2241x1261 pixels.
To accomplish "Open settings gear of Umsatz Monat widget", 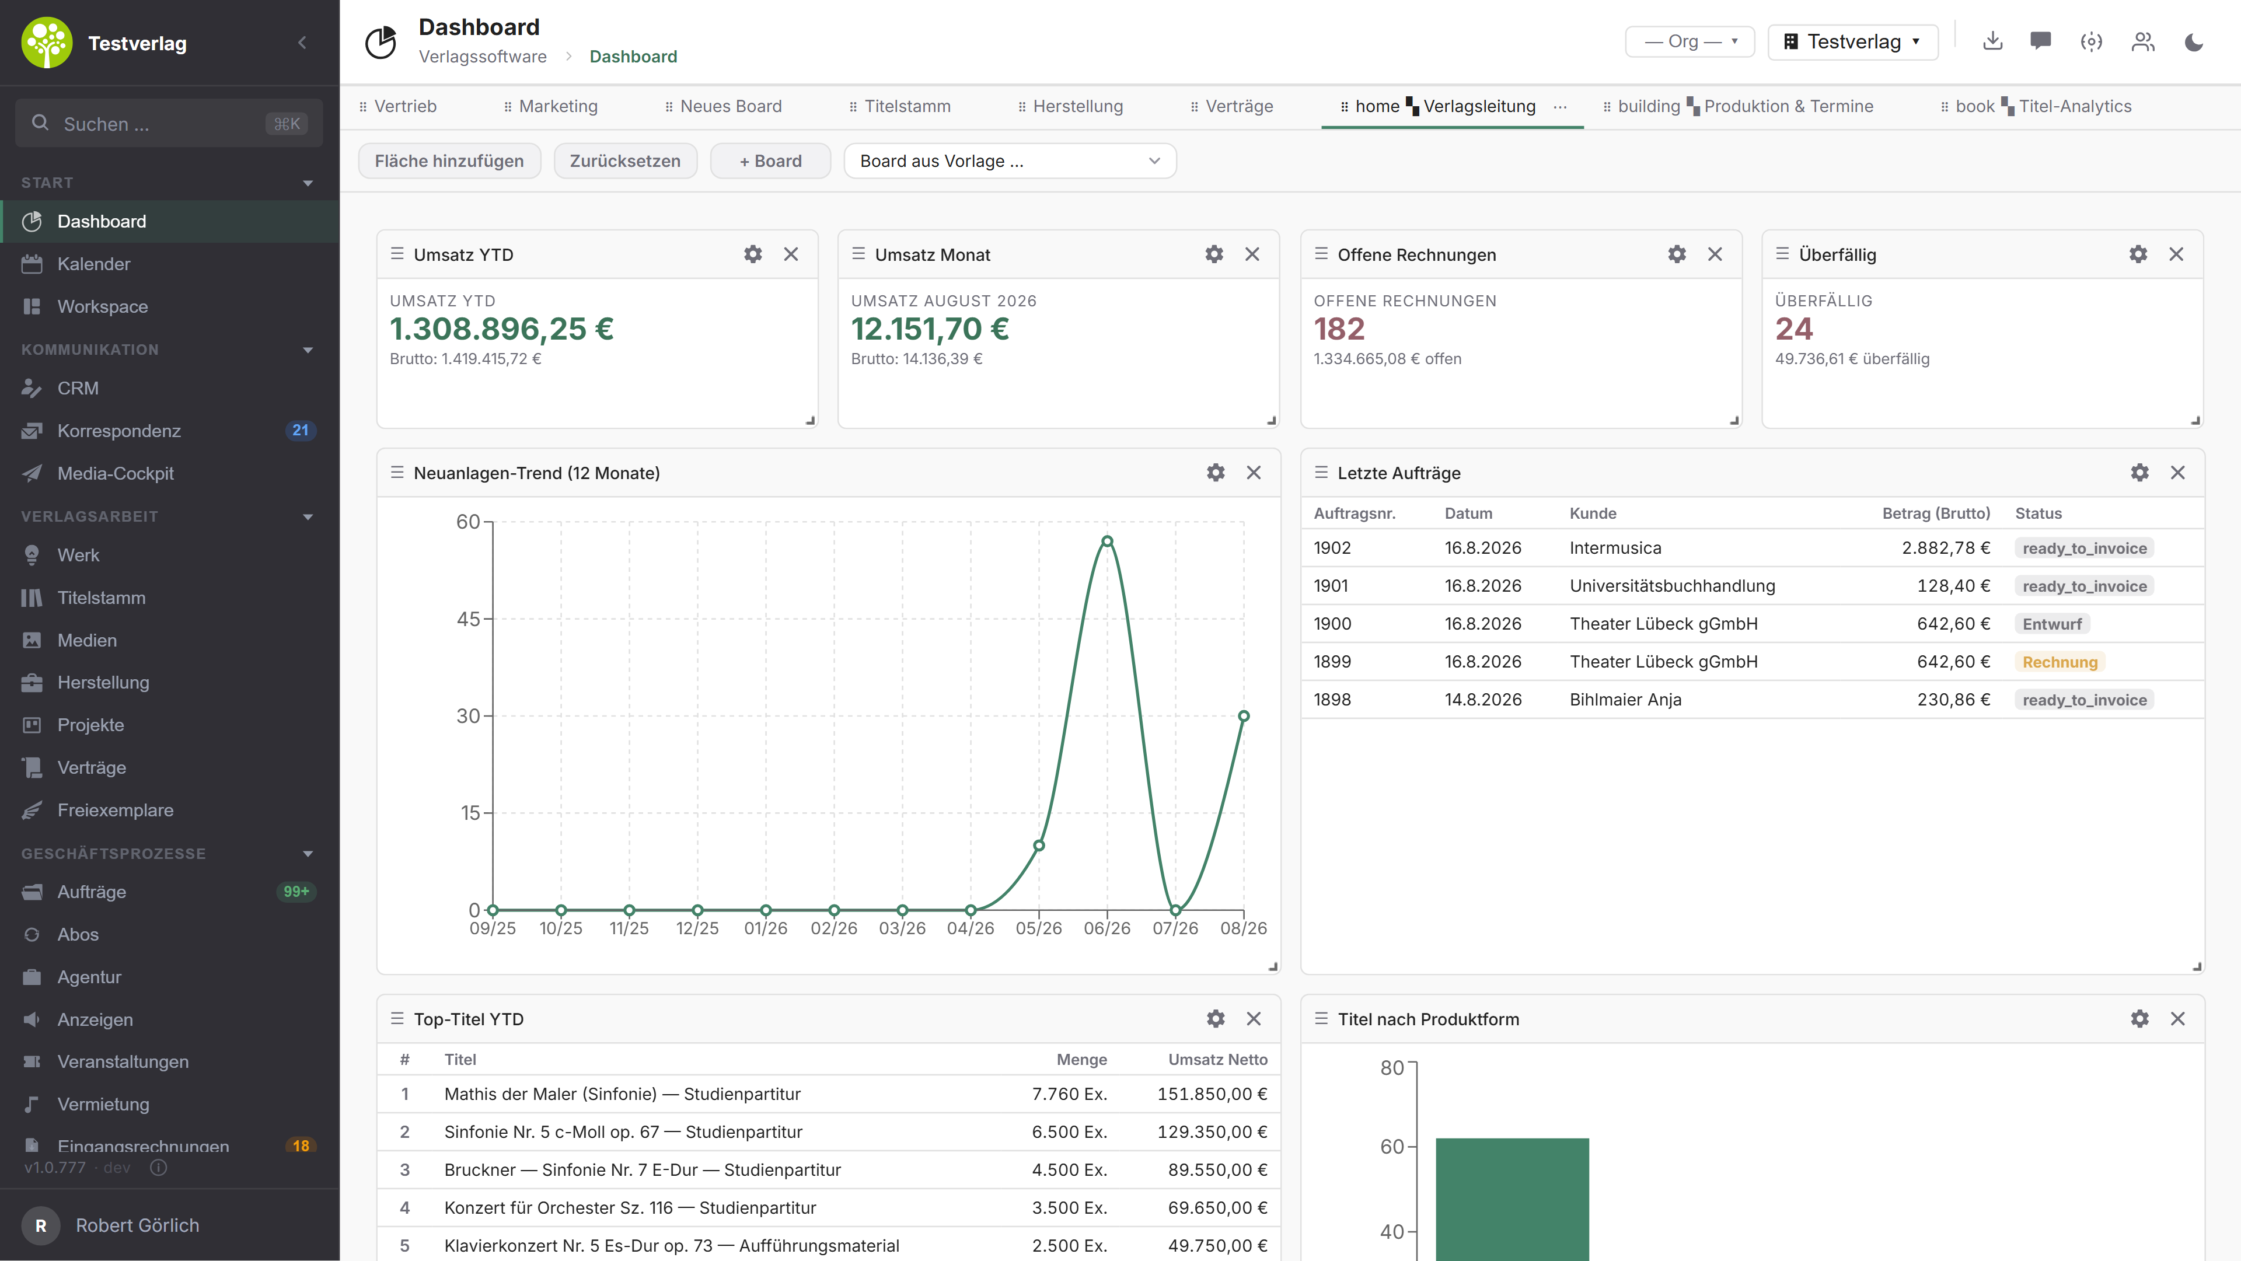I will point(1214,254).
